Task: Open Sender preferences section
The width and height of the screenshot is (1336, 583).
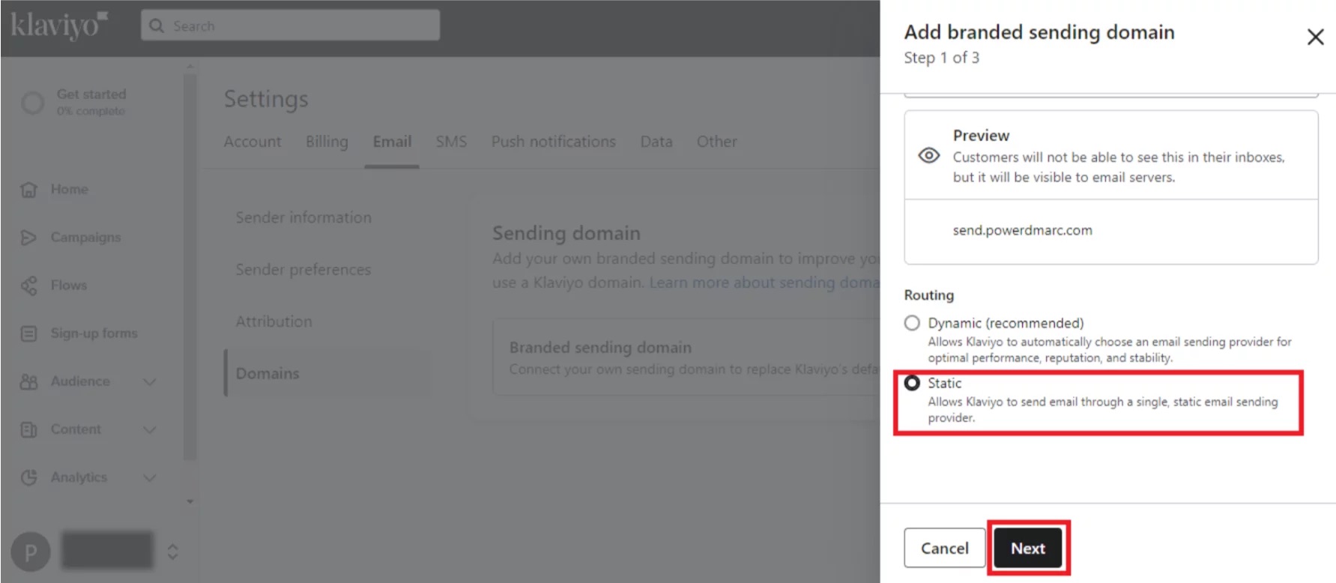Action: (x=303, y=269)
